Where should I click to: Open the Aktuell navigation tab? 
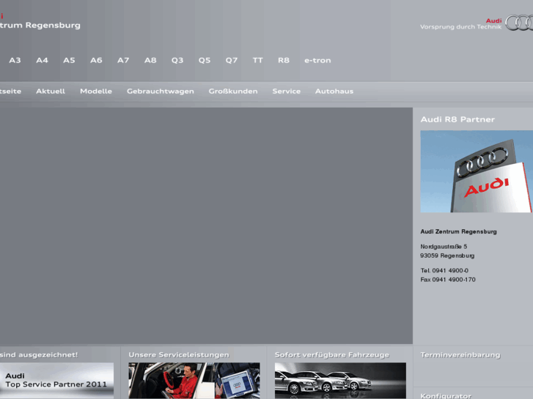pos(51,92)
